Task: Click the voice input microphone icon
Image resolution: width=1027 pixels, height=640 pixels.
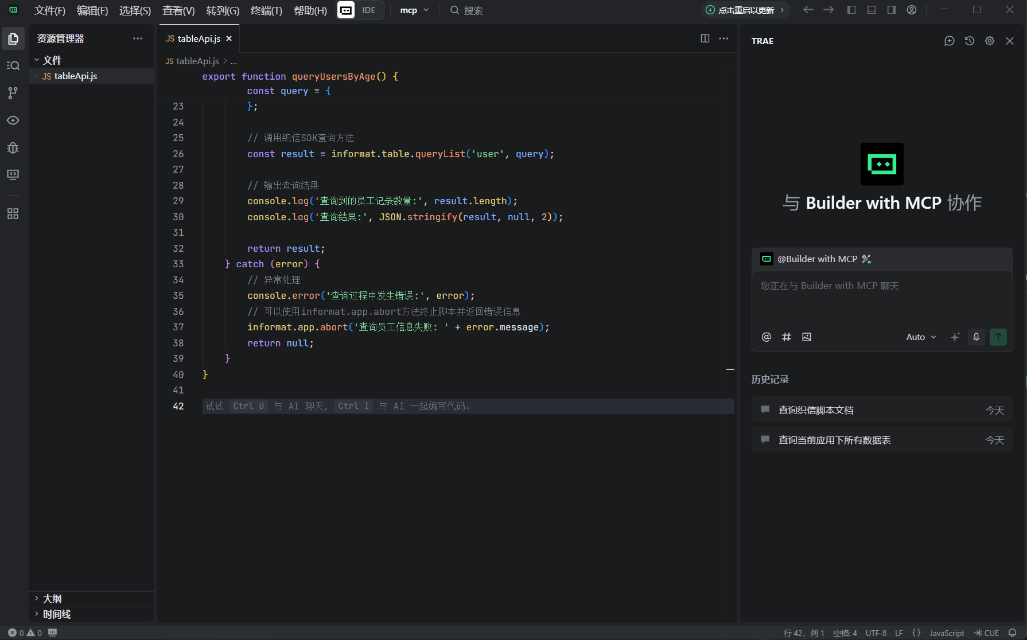Action: point(976,337)
